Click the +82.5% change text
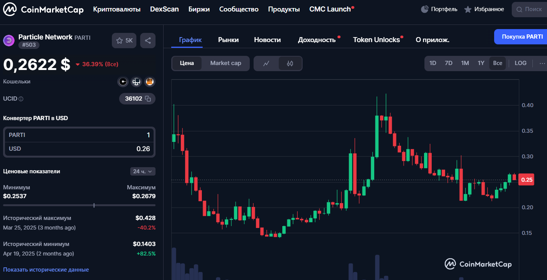Image resolution: width=547 pixels, height=280 pixels. 146,253
